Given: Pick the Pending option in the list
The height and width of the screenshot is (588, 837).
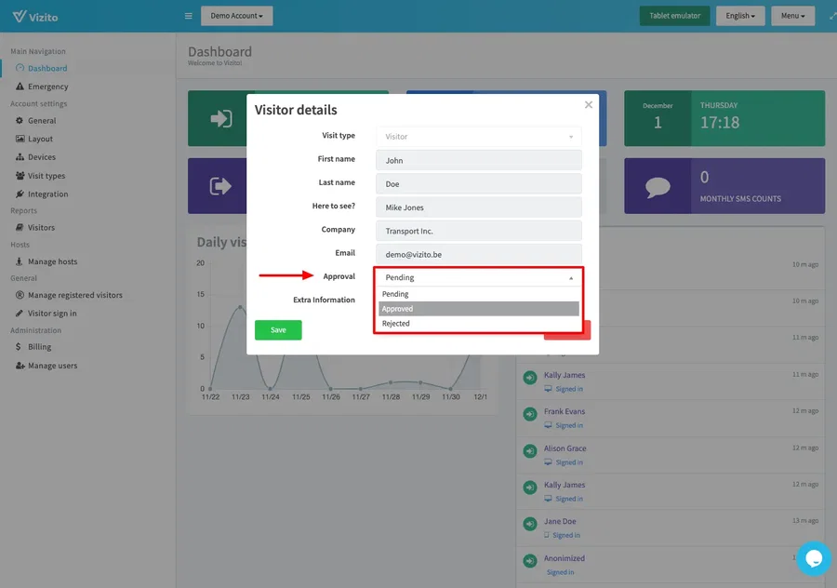Looking at the screenshot, I should 478,294.
